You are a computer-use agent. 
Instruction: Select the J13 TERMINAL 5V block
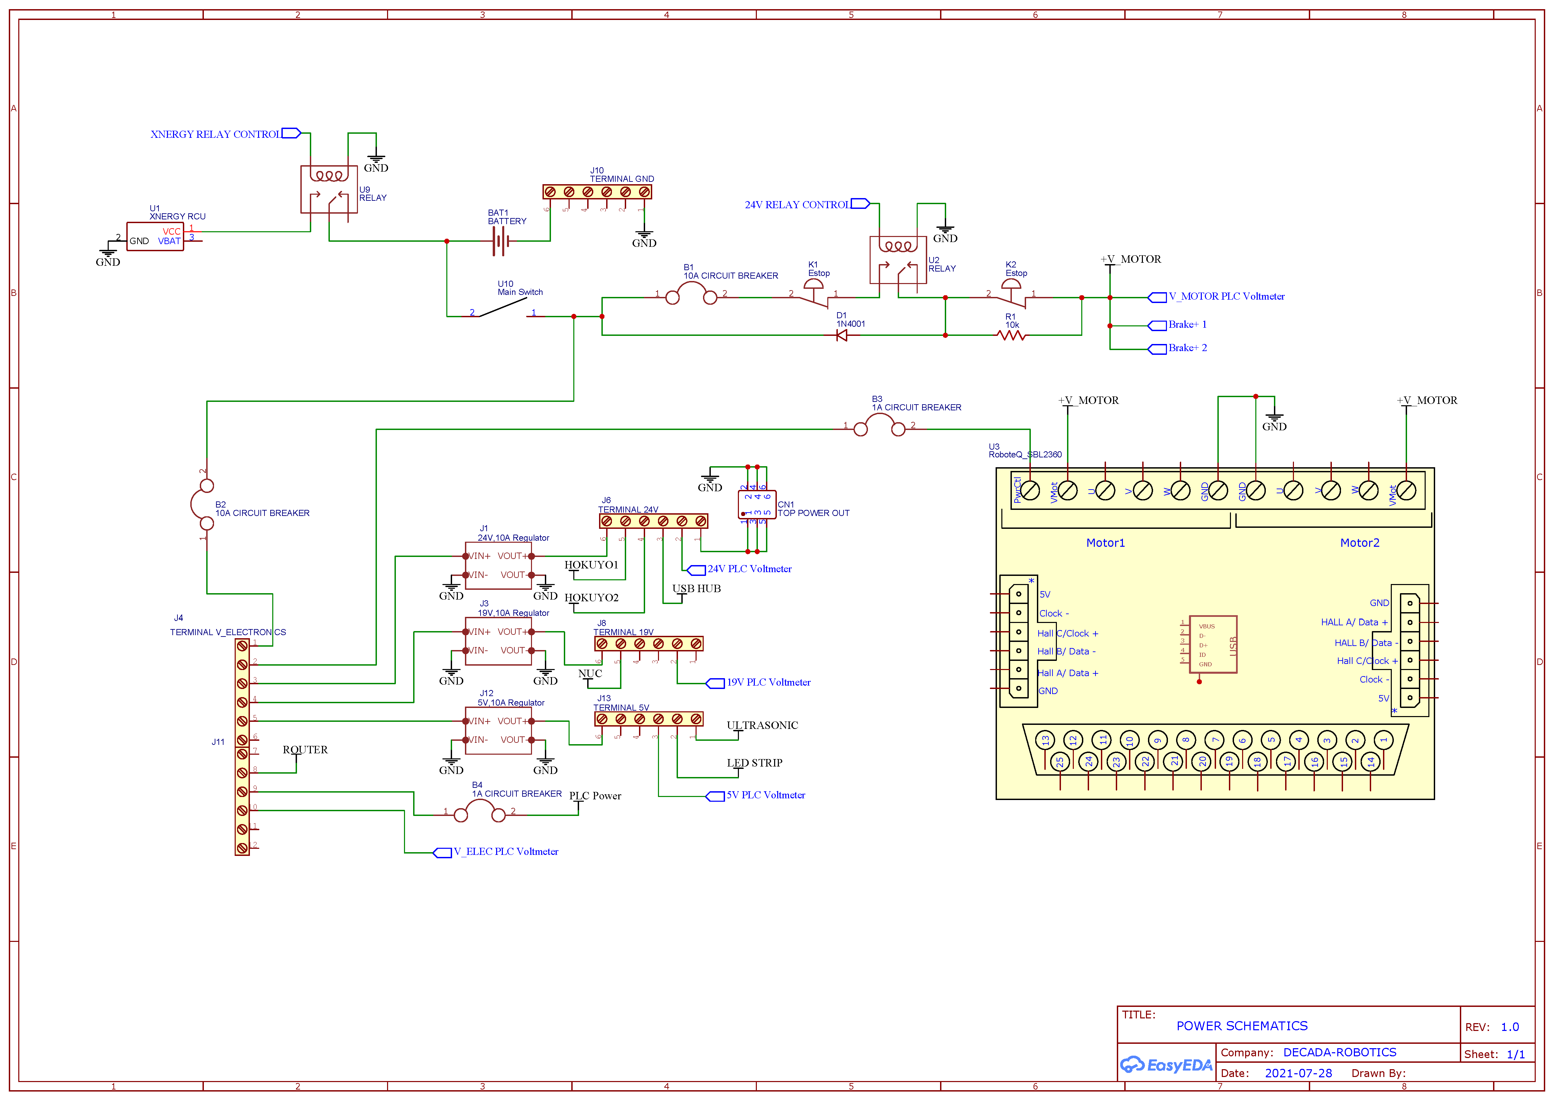pos(648,719)
